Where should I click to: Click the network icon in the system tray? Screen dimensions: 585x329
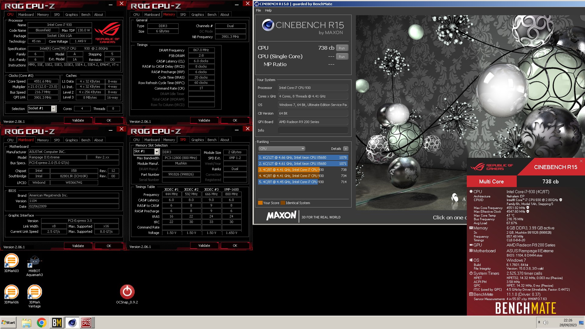pos(581,323)
